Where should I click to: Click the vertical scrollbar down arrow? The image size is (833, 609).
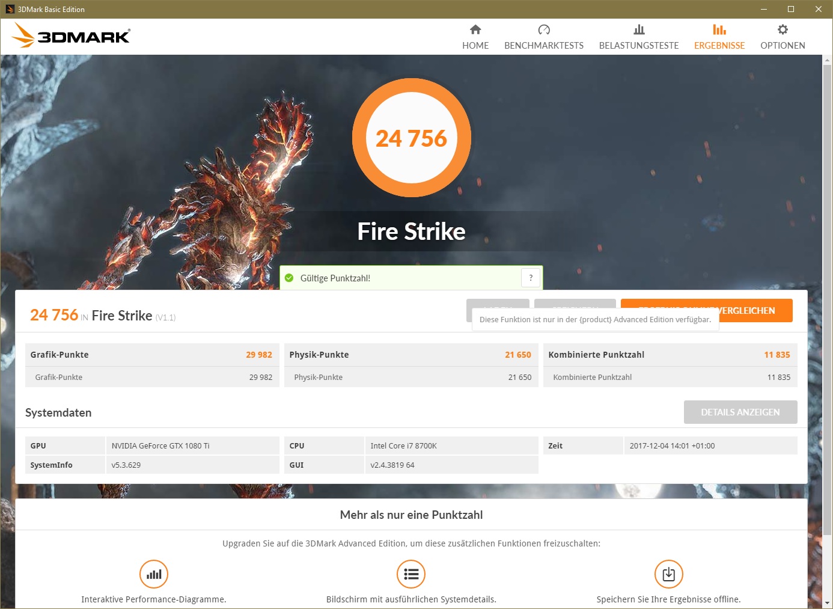pyautogui.click(x=828, y=603)
